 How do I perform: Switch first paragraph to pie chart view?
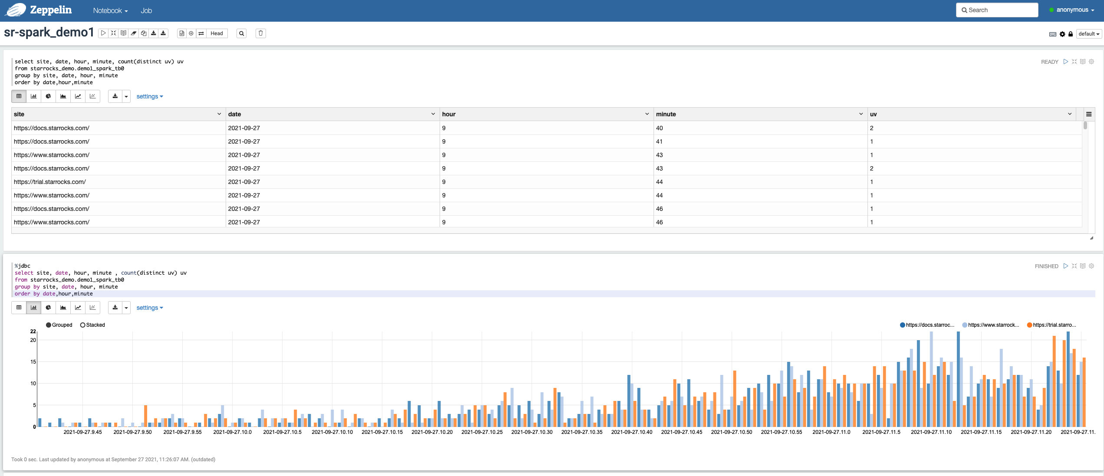[x=48, y=96]
